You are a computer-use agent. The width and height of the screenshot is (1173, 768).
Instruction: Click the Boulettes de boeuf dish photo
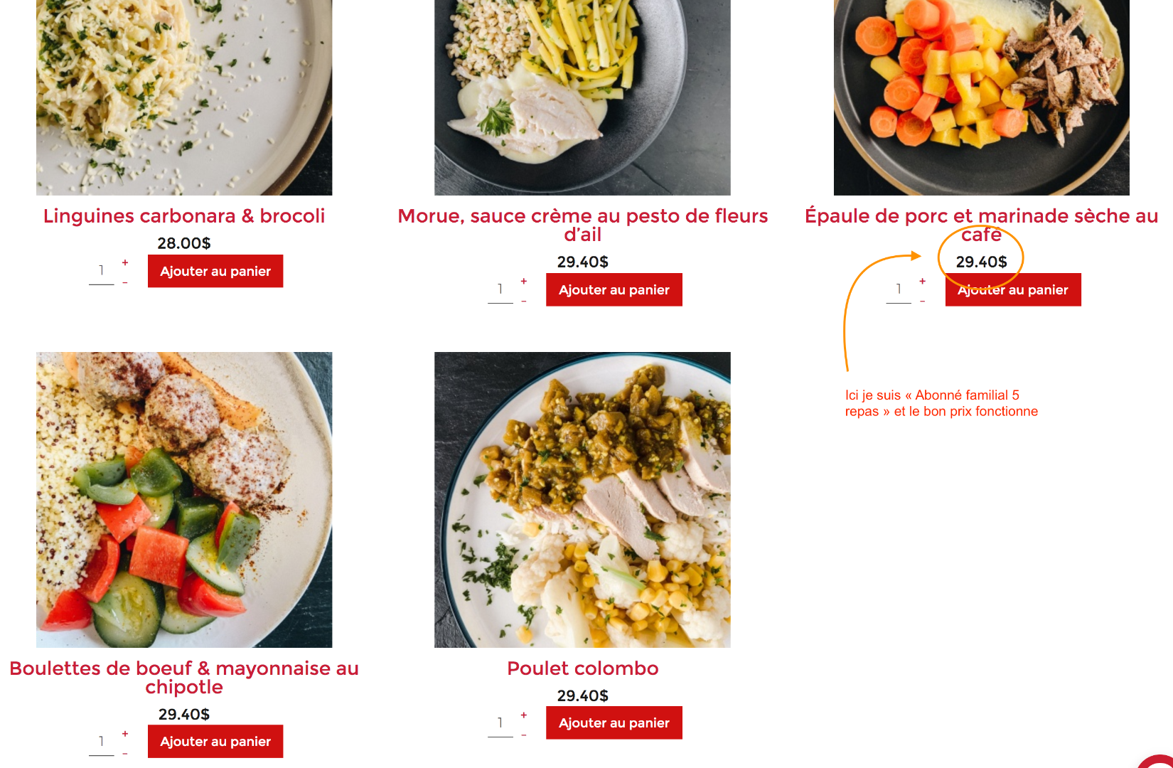pos(184,499)
